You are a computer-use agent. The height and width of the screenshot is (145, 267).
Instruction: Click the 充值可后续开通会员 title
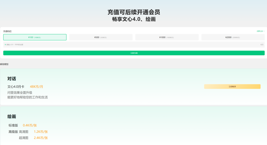[134, 12]
